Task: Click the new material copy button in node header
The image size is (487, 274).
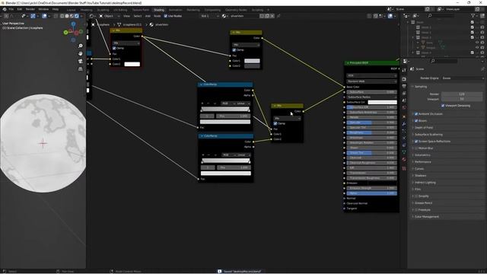Action: 267,16
